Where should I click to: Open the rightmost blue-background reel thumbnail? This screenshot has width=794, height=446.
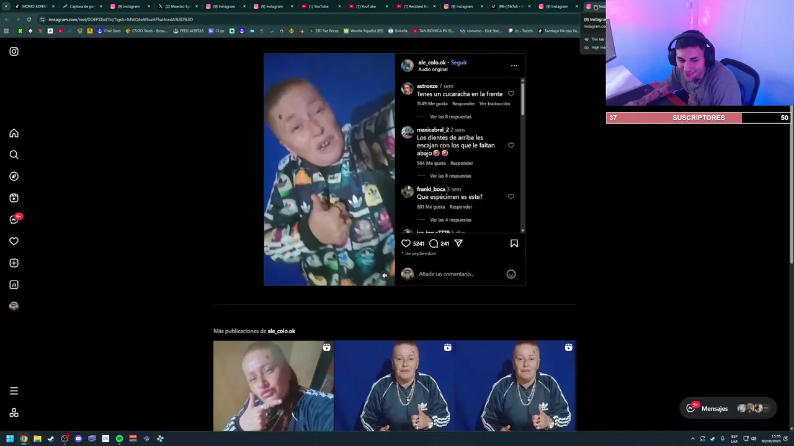(515, 386)
